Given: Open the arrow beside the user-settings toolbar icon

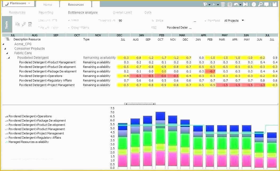Looking at the screenshot, I should click(209, 5).
